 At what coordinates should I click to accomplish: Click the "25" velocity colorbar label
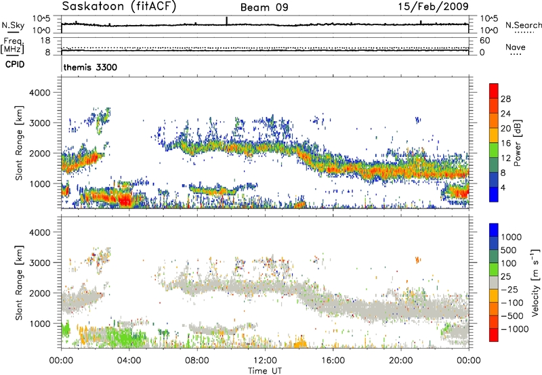point(506,276)
